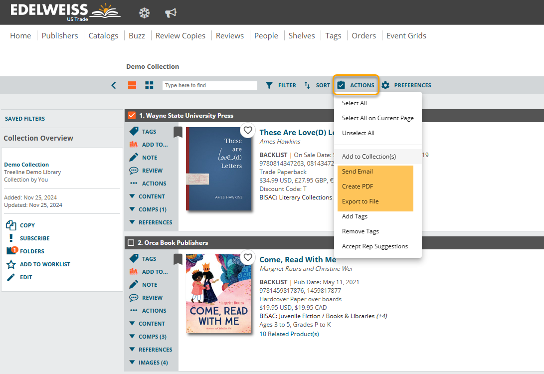This screenshot has height=374, width=544.
Task: Click bookmark icon on first book
Action: coord(178,132)
